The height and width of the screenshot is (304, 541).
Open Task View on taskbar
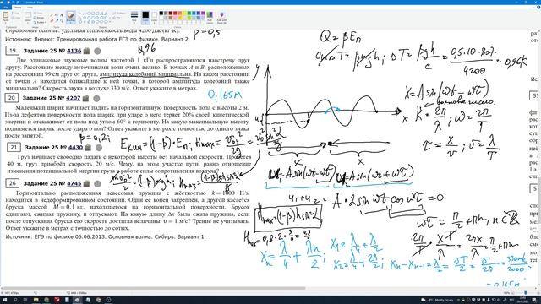pos(26,301)
